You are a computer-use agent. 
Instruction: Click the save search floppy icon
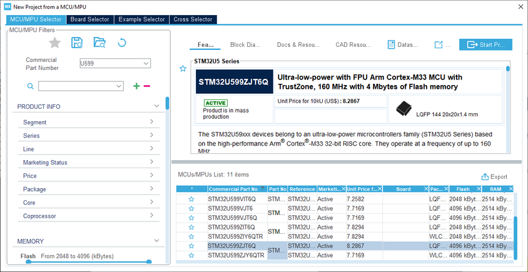coord(77,43)
